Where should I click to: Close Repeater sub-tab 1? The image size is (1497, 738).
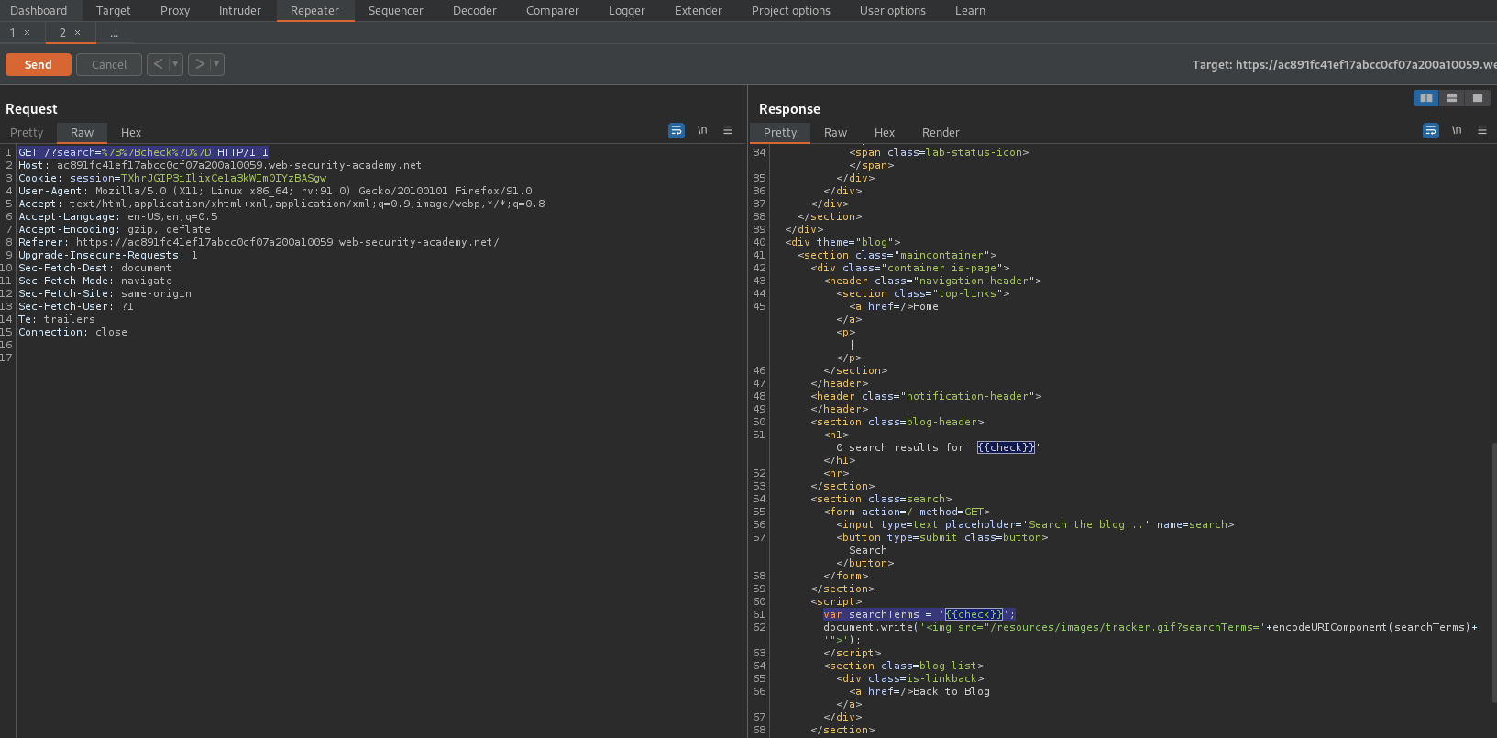tap(28, 33)
